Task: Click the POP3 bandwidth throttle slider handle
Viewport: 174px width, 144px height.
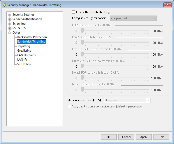Action: tap(82, 31)
